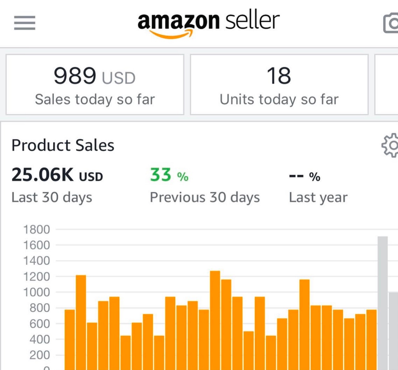Open the Sales today so far card
Screen dimensions: 398x370
pos(95,85)
